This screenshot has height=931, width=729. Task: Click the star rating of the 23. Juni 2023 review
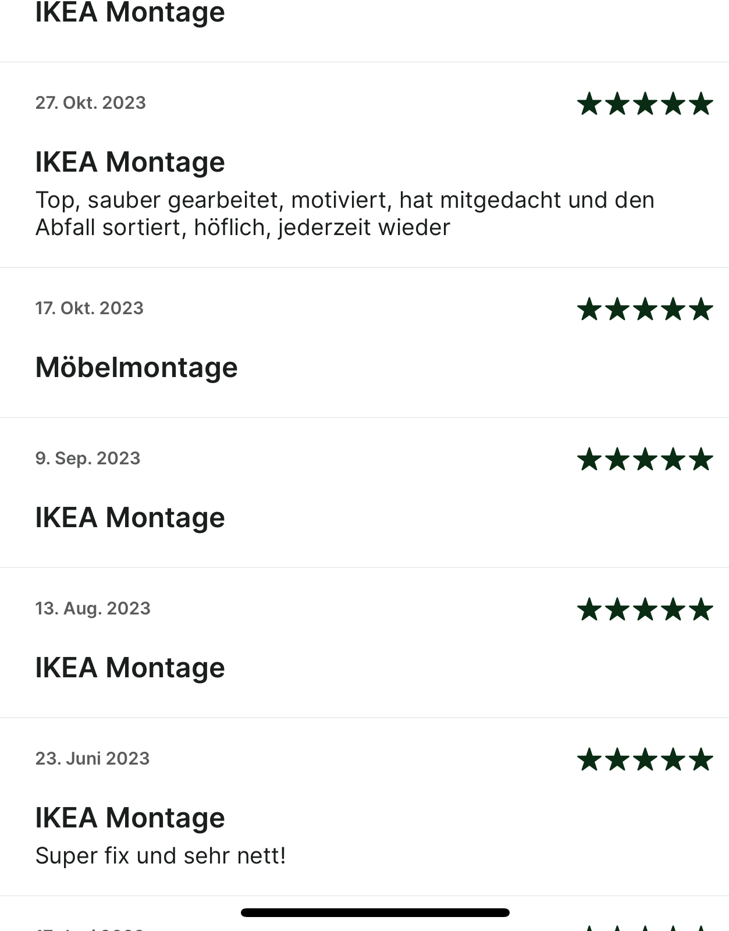(645, 759)
